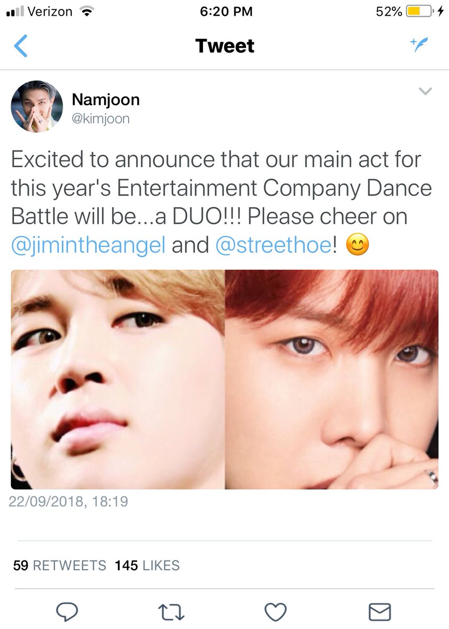This screenshot has width=449, height=629.
Task: Tap the Namjoon display name
Action: pyautogui.click(x=106, y=99)
